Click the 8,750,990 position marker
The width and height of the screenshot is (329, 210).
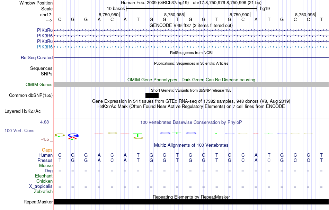(x=240, y=15)
